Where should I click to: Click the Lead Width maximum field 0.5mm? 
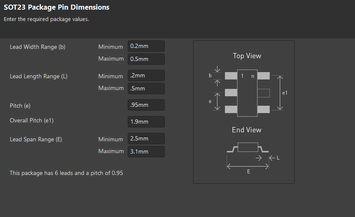(146, 59)
